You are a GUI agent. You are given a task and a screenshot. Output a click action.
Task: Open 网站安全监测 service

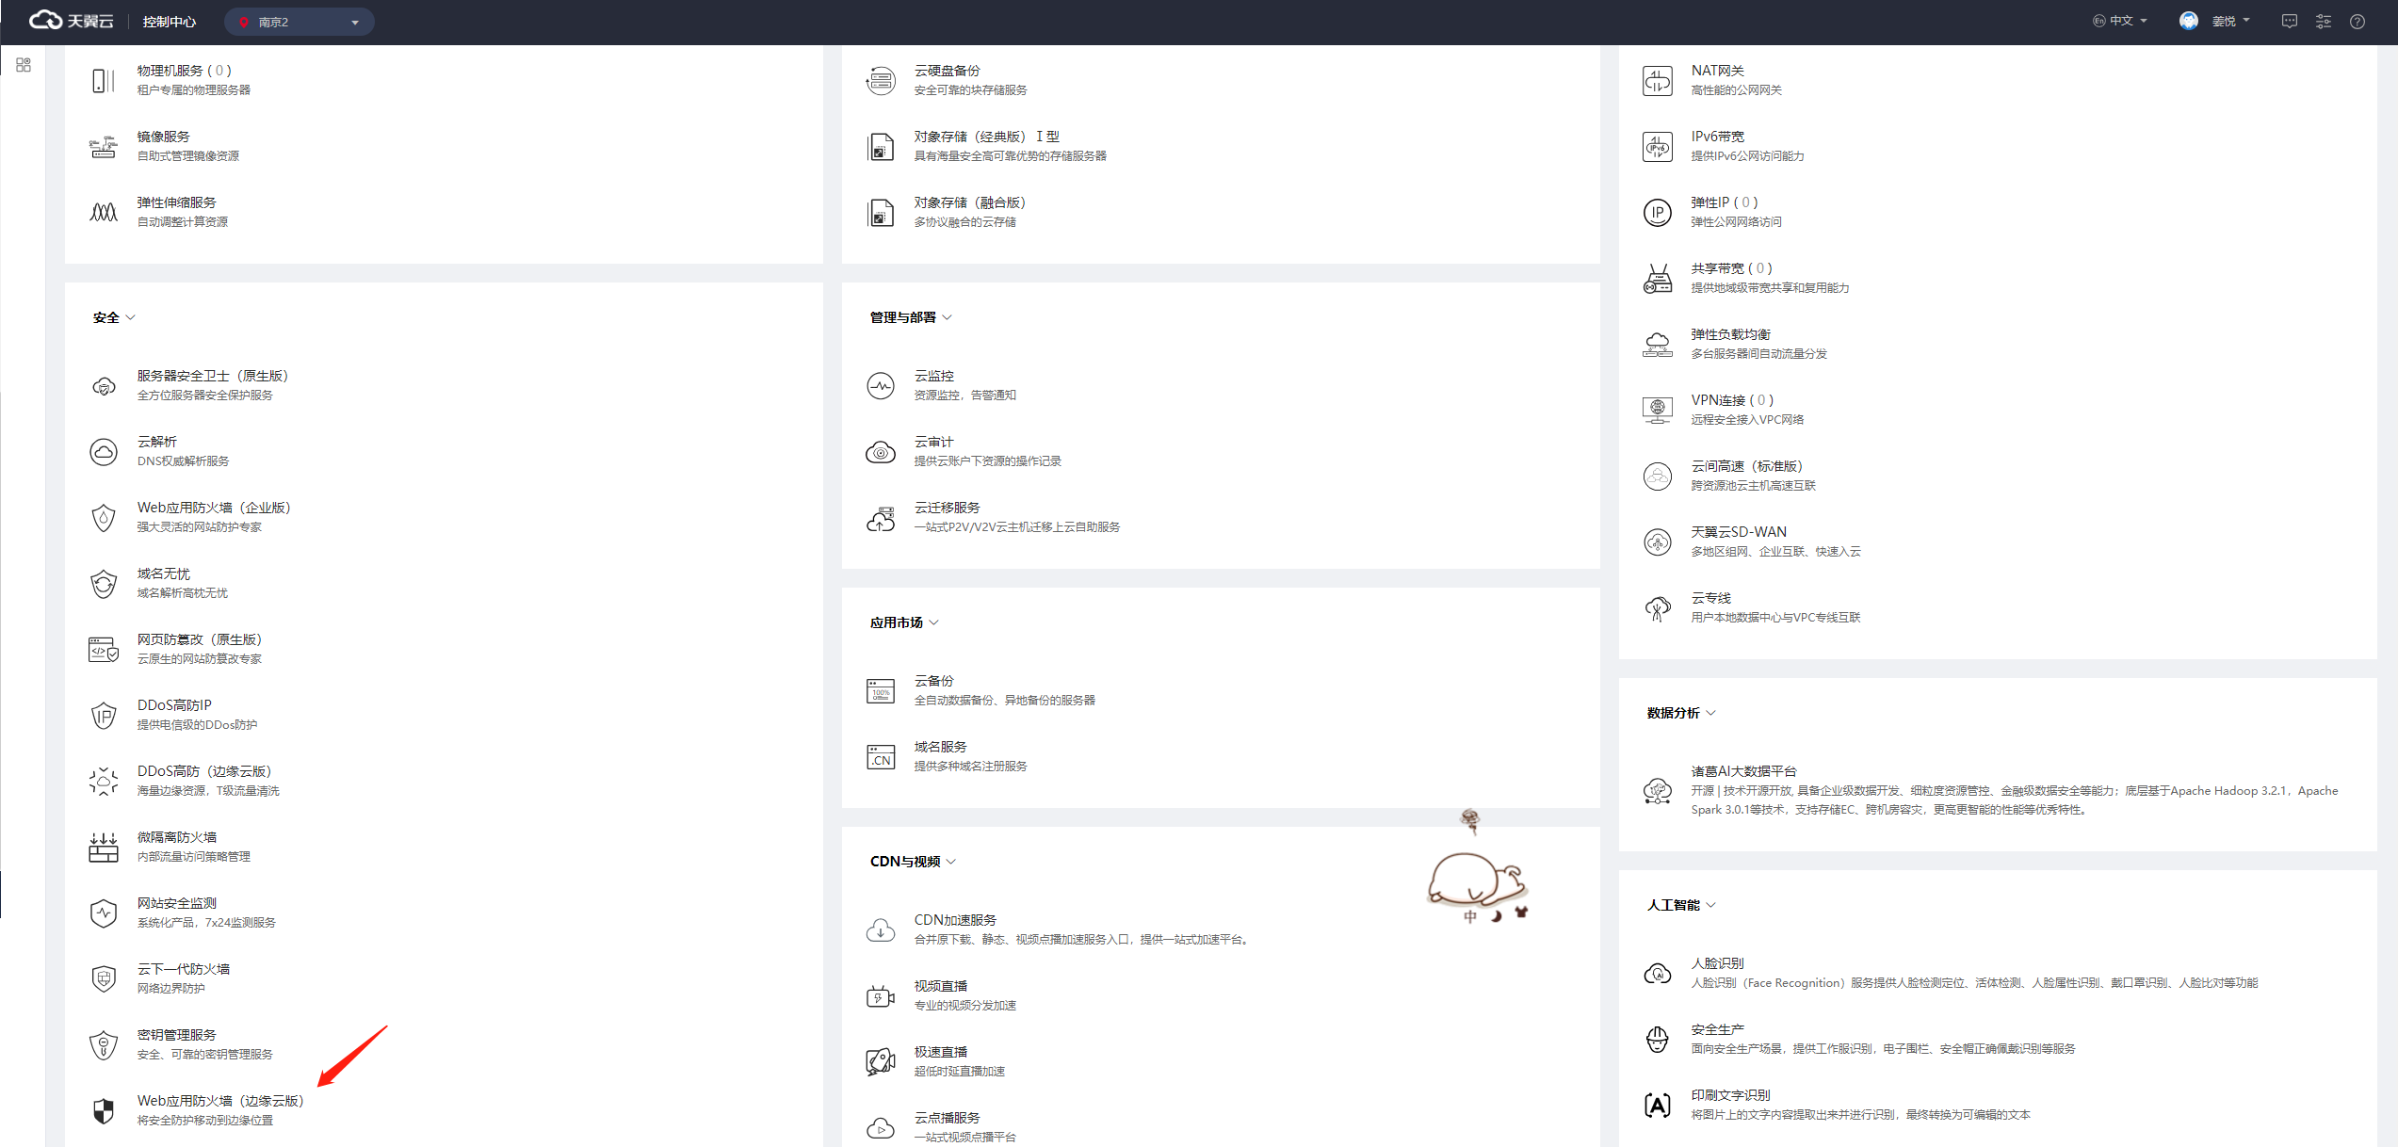tap(177, 903)
